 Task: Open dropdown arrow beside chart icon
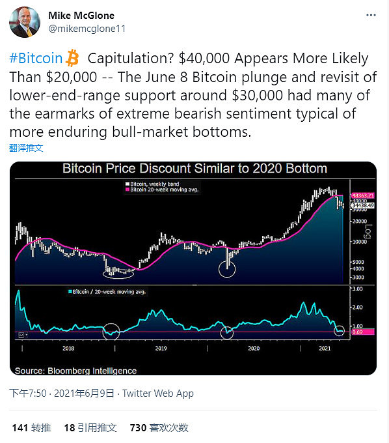pyautogui.click(x=26, y=335)
